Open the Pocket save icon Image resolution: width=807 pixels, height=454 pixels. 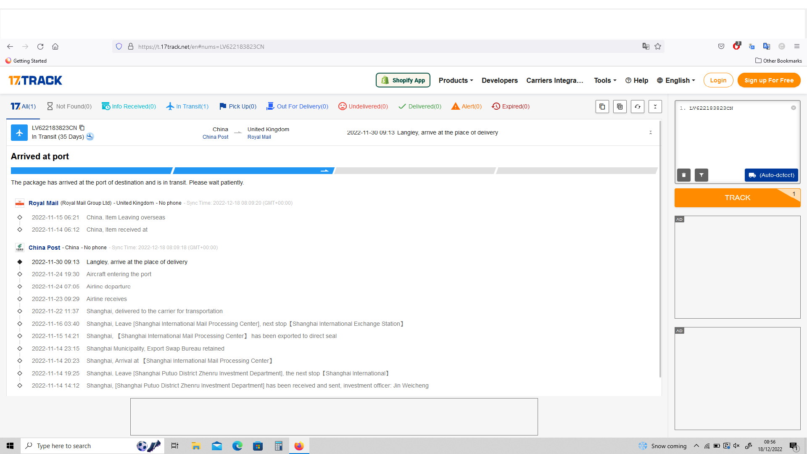pos(721,47)
